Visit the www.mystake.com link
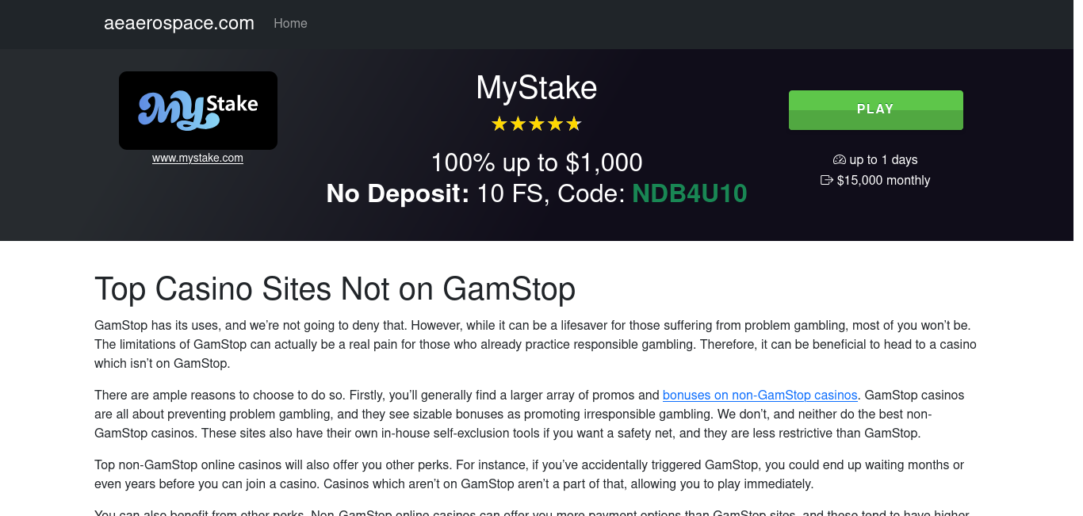The width and height of the screenshot is (1083, 516). pos(197,158)
